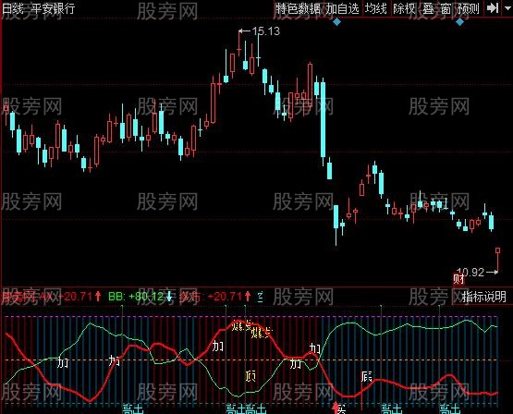Click the red 财 finance marker
Screen dimensions: 513x414
pos(458,279)
